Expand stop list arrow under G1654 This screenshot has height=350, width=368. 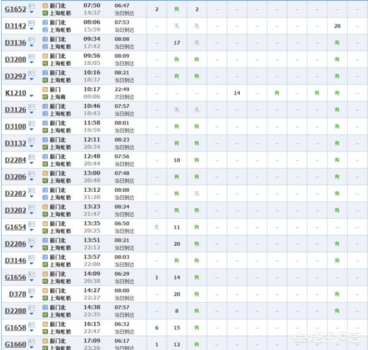31,230
